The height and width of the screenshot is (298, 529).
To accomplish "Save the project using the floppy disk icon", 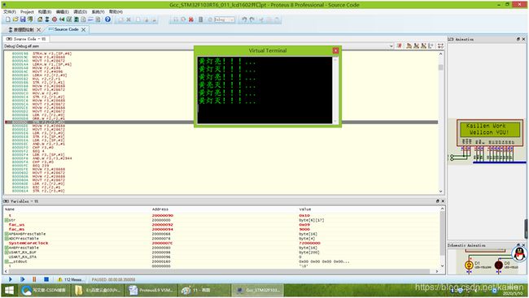I will pyautogui.click(x=23, y=19).
